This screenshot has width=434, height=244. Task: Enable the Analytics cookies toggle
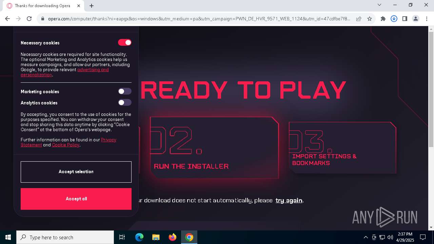(x=124, y=102)
